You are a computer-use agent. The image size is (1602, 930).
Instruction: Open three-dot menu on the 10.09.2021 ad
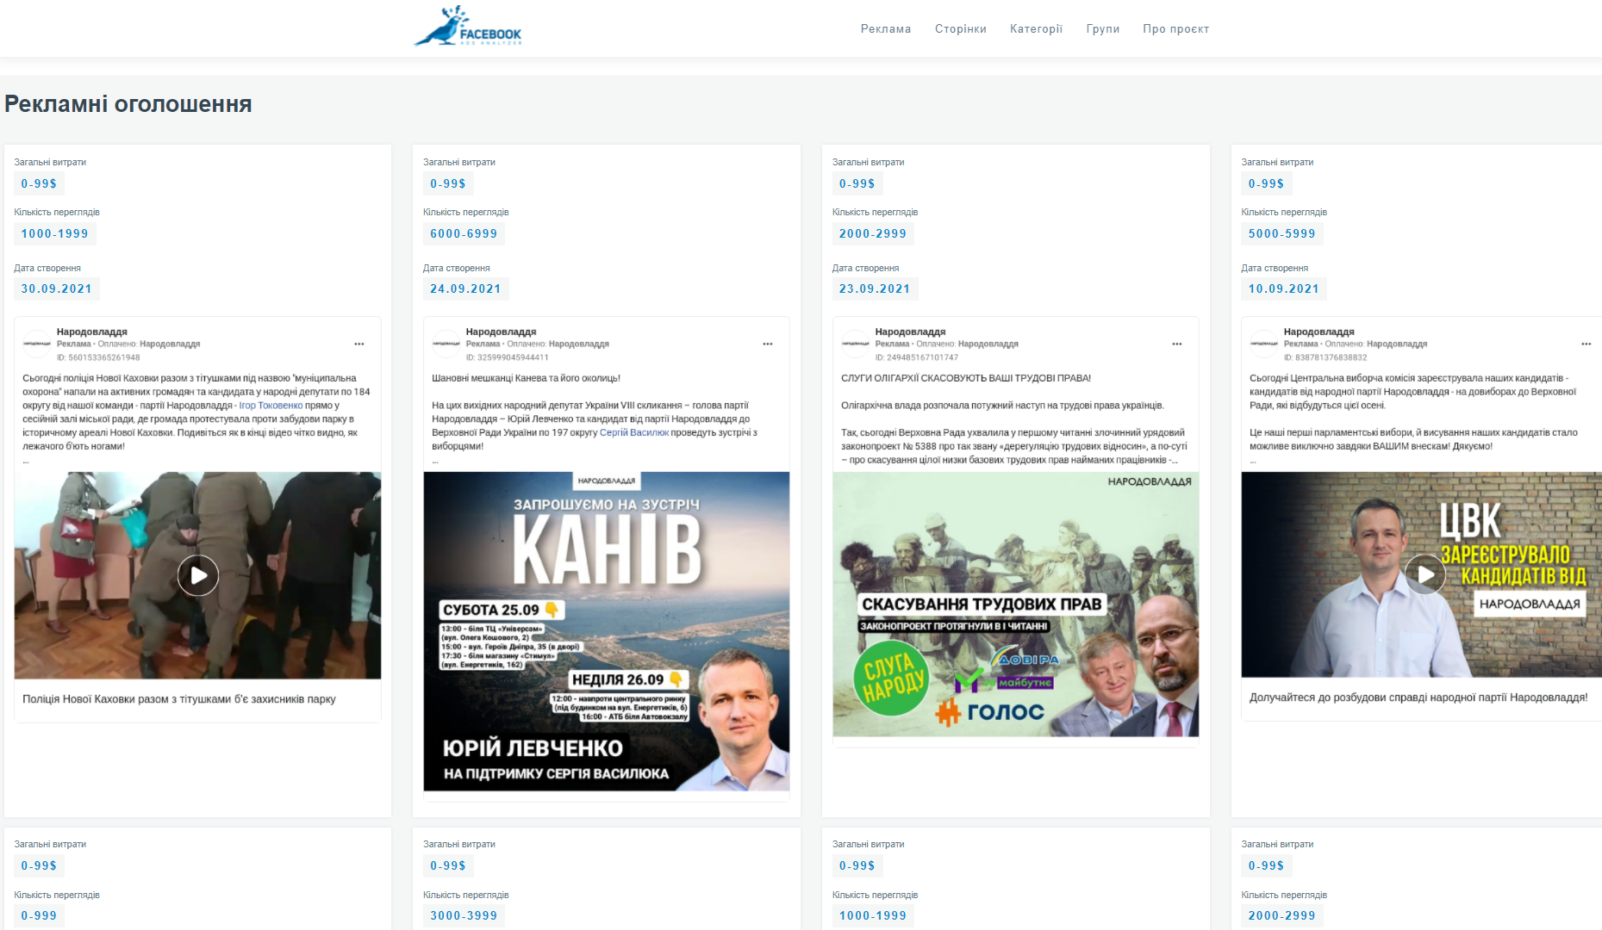point(1586,344)
